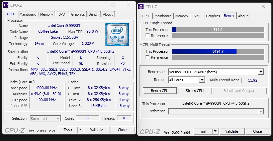Click the Specification field in left window
Image resolution: width=273 pixels, height=141 pixels.
(x=81, y=51)
